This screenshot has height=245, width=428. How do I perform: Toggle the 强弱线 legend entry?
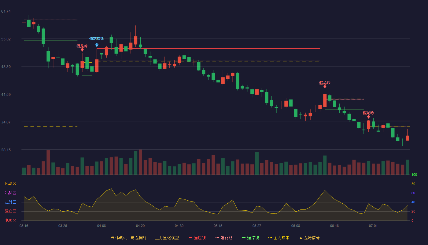point(224,238)
